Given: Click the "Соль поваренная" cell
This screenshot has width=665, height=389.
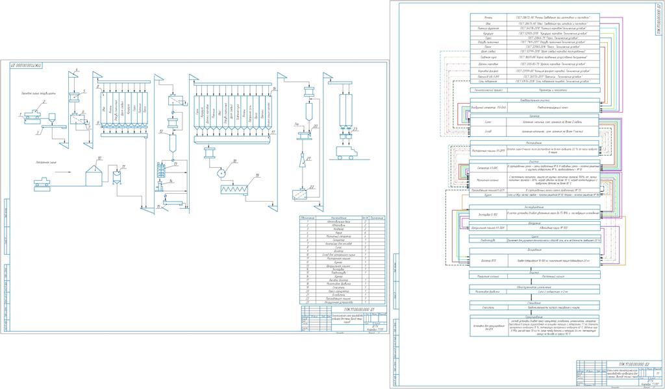Looking at the screenshot, I should (x=488, y=81).
